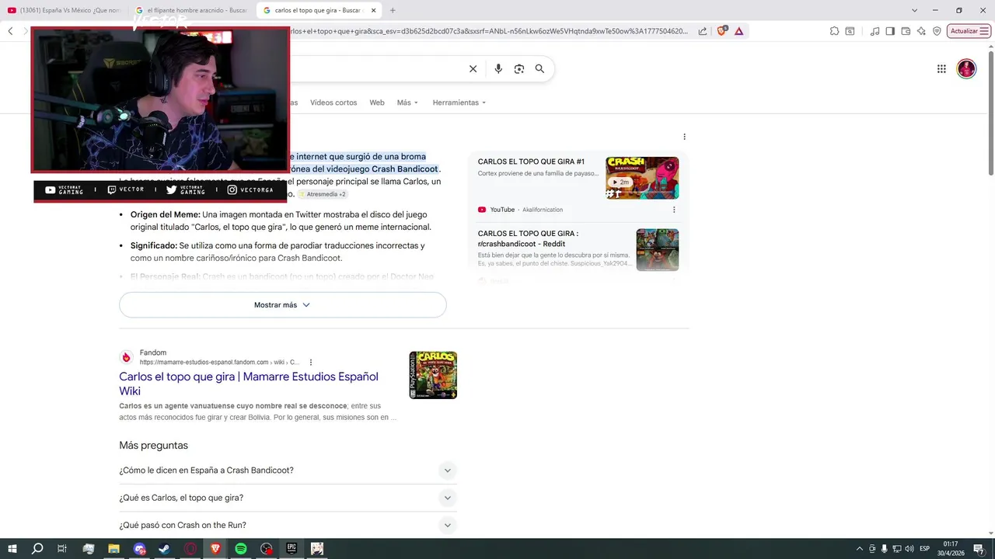Open the Fandom result three-dot menu

311,363
